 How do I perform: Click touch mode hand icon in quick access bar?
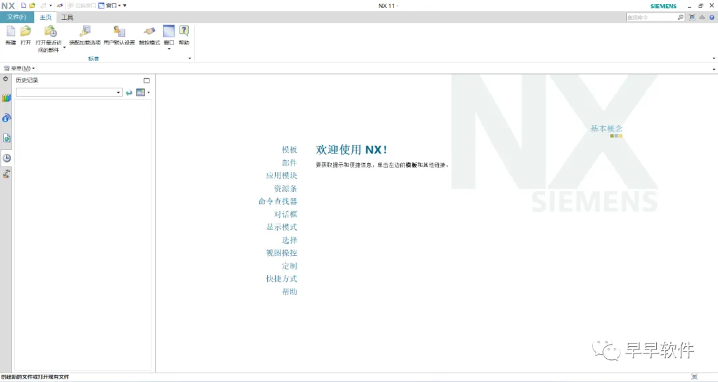[x=60, y=5]
